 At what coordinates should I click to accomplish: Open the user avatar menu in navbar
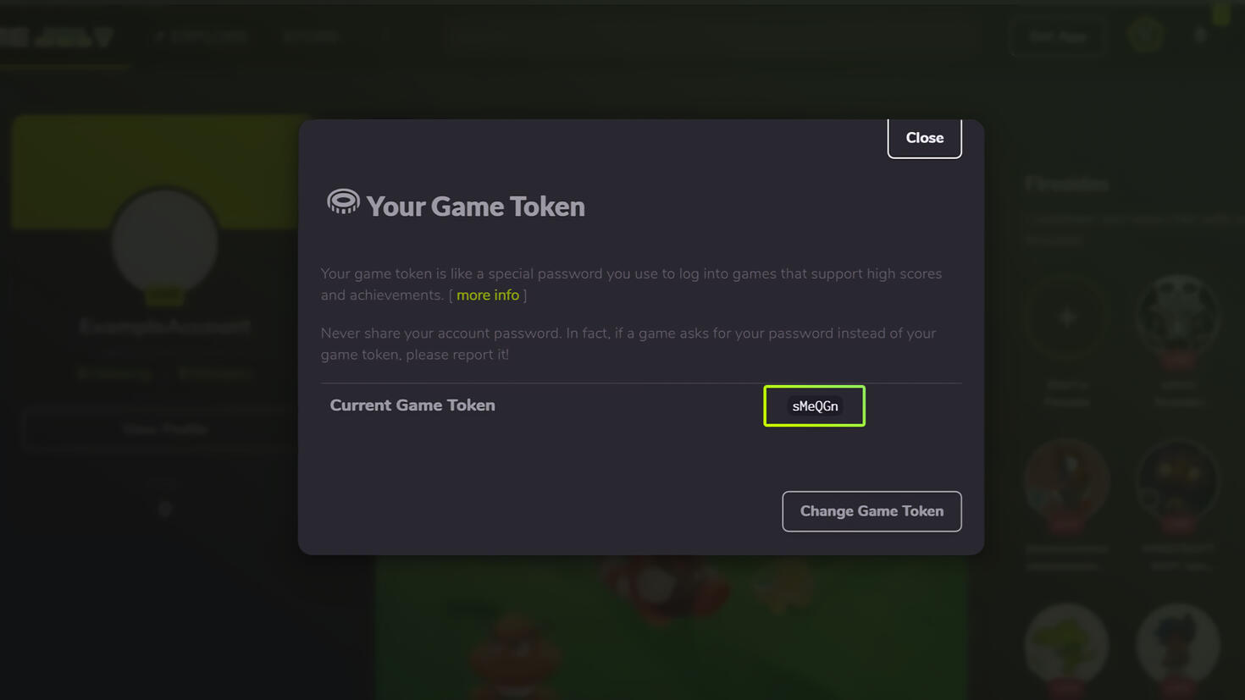coord(1145,36)
